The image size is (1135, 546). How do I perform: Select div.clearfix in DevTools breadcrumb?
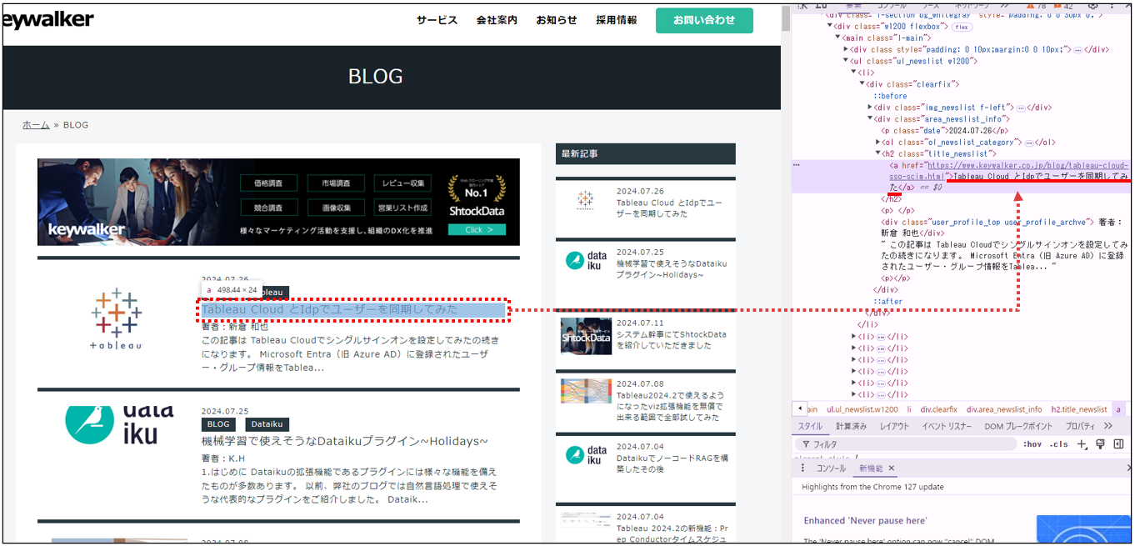(939, 409)
